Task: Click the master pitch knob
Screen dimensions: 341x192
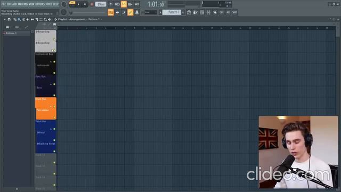Action: click(64, 12)
